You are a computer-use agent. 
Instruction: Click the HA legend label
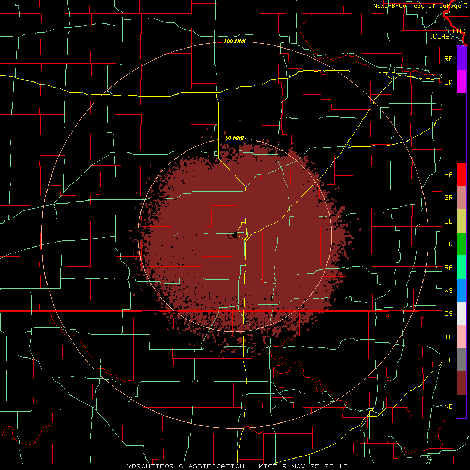(448, 175)
